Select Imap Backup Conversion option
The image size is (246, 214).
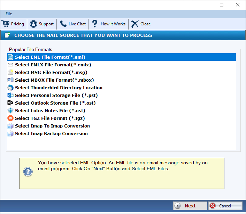[51, 134]
